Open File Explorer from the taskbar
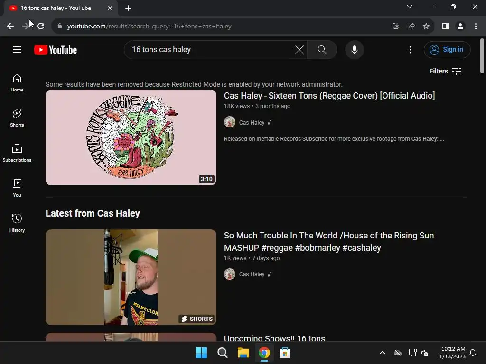 coord(243,353)
